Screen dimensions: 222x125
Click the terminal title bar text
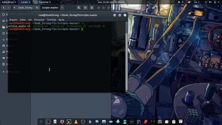(68, 15)
